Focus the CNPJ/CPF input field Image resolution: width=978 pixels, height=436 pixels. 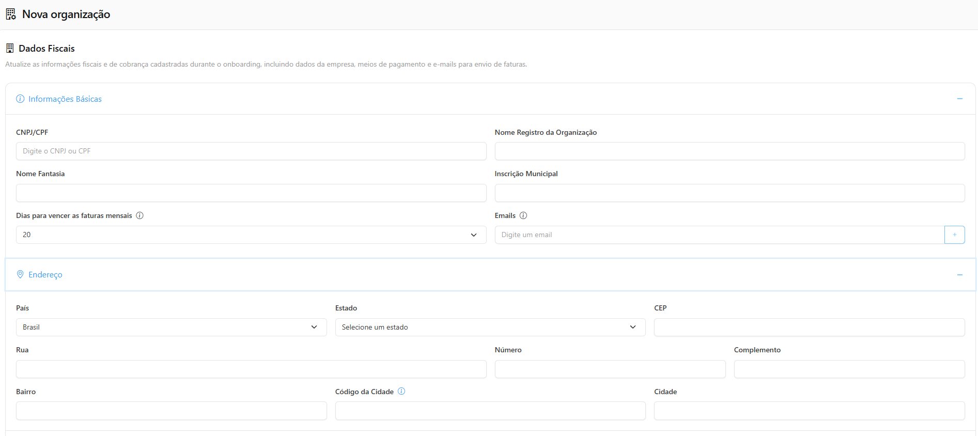[x=251, y=151]
